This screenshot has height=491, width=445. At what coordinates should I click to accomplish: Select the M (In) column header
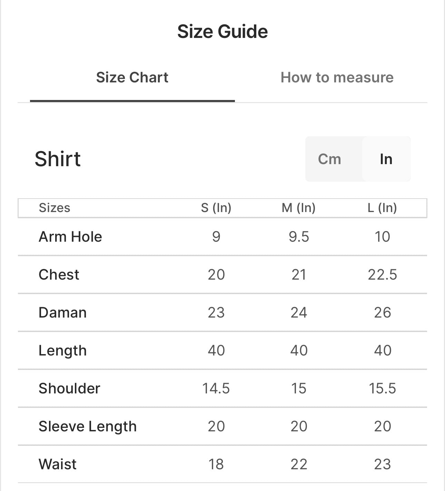coord(298,208)
